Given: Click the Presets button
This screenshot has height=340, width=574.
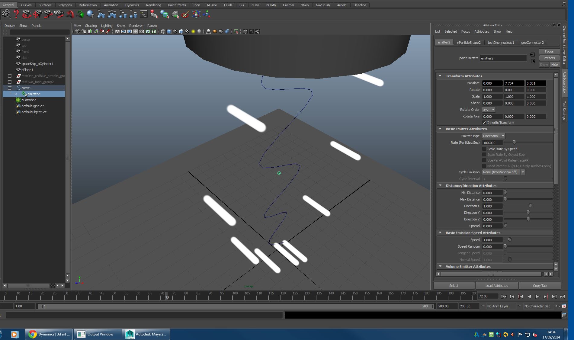Looking at the screenshot, I should 549,58.
